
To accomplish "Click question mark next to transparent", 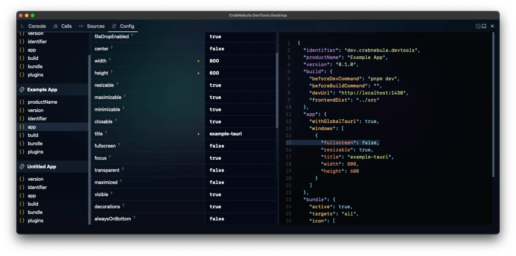I will pos(123,169).
